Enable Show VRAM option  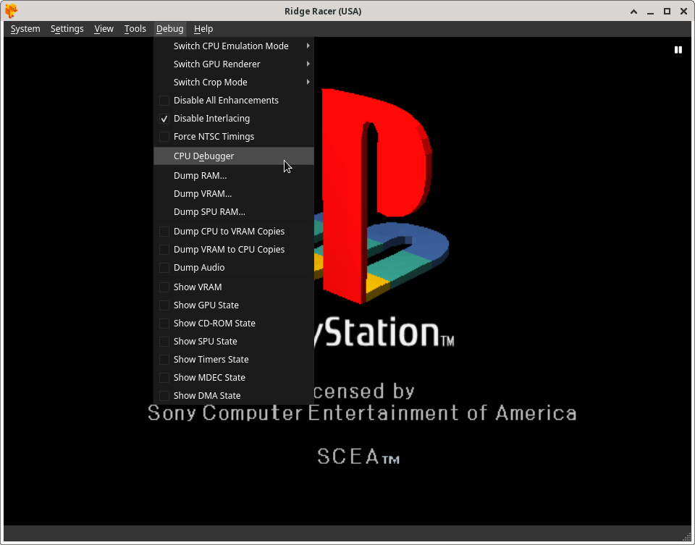(x=234, y=287)
